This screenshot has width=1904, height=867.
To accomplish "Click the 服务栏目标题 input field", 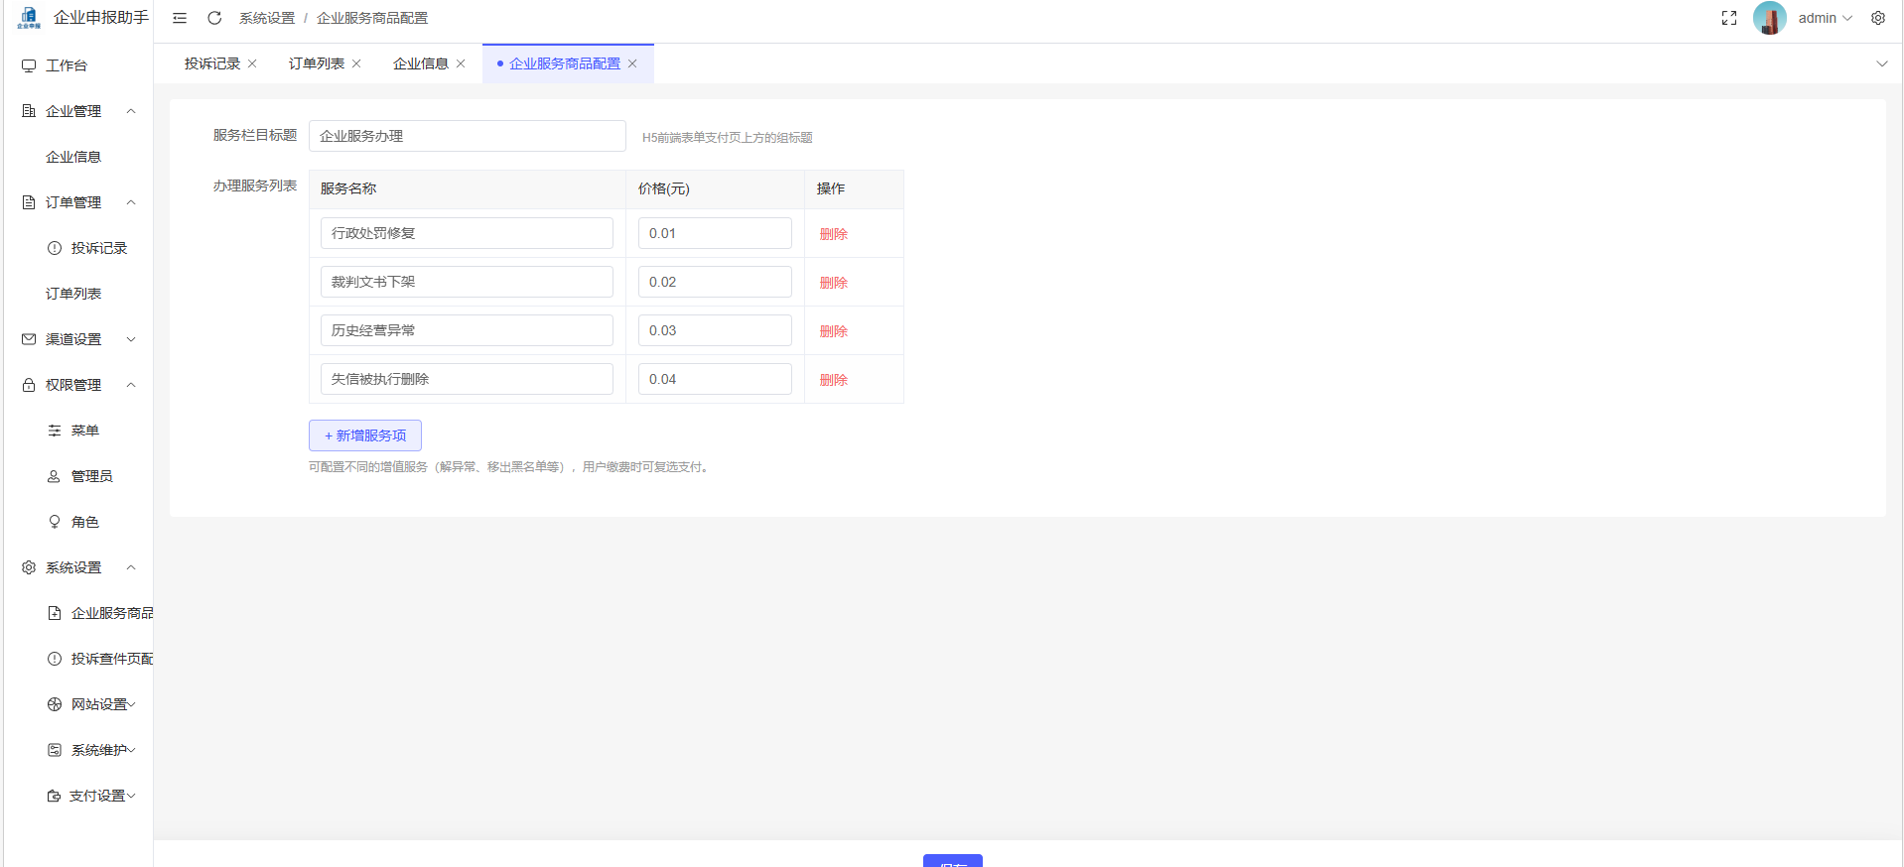I will click(x=467, y=136).
